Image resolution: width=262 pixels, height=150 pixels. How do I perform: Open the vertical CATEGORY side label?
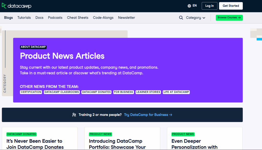[5, 84]
